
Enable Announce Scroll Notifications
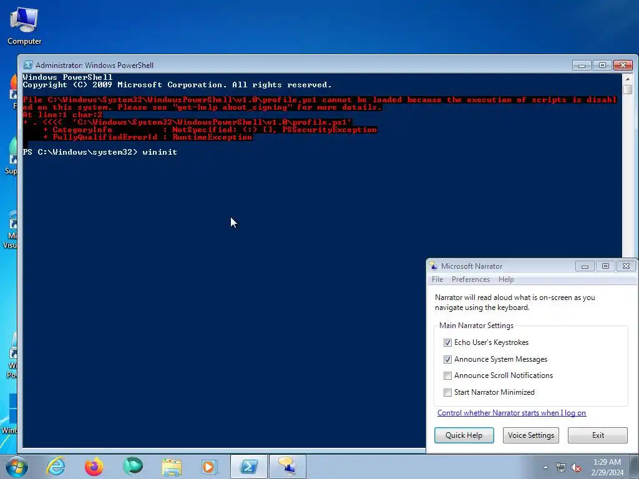447,375
